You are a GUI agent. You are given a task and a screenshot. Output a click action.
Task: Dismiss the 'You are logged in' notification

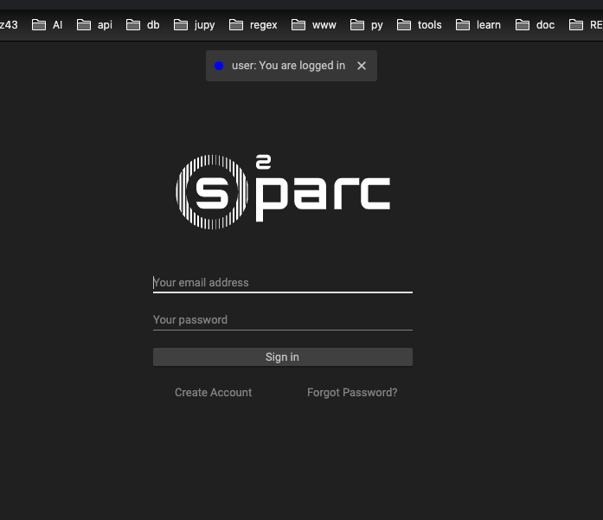[x=361, y=66]
